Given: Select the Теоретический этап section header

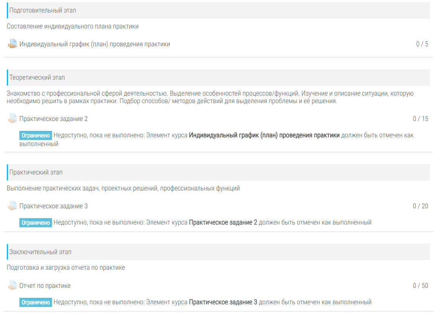Looking at the screenshot, I should tap(37, 77).
